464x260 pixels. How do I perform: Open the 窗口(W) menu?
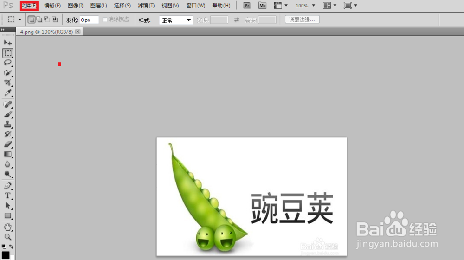click(196, 6)
